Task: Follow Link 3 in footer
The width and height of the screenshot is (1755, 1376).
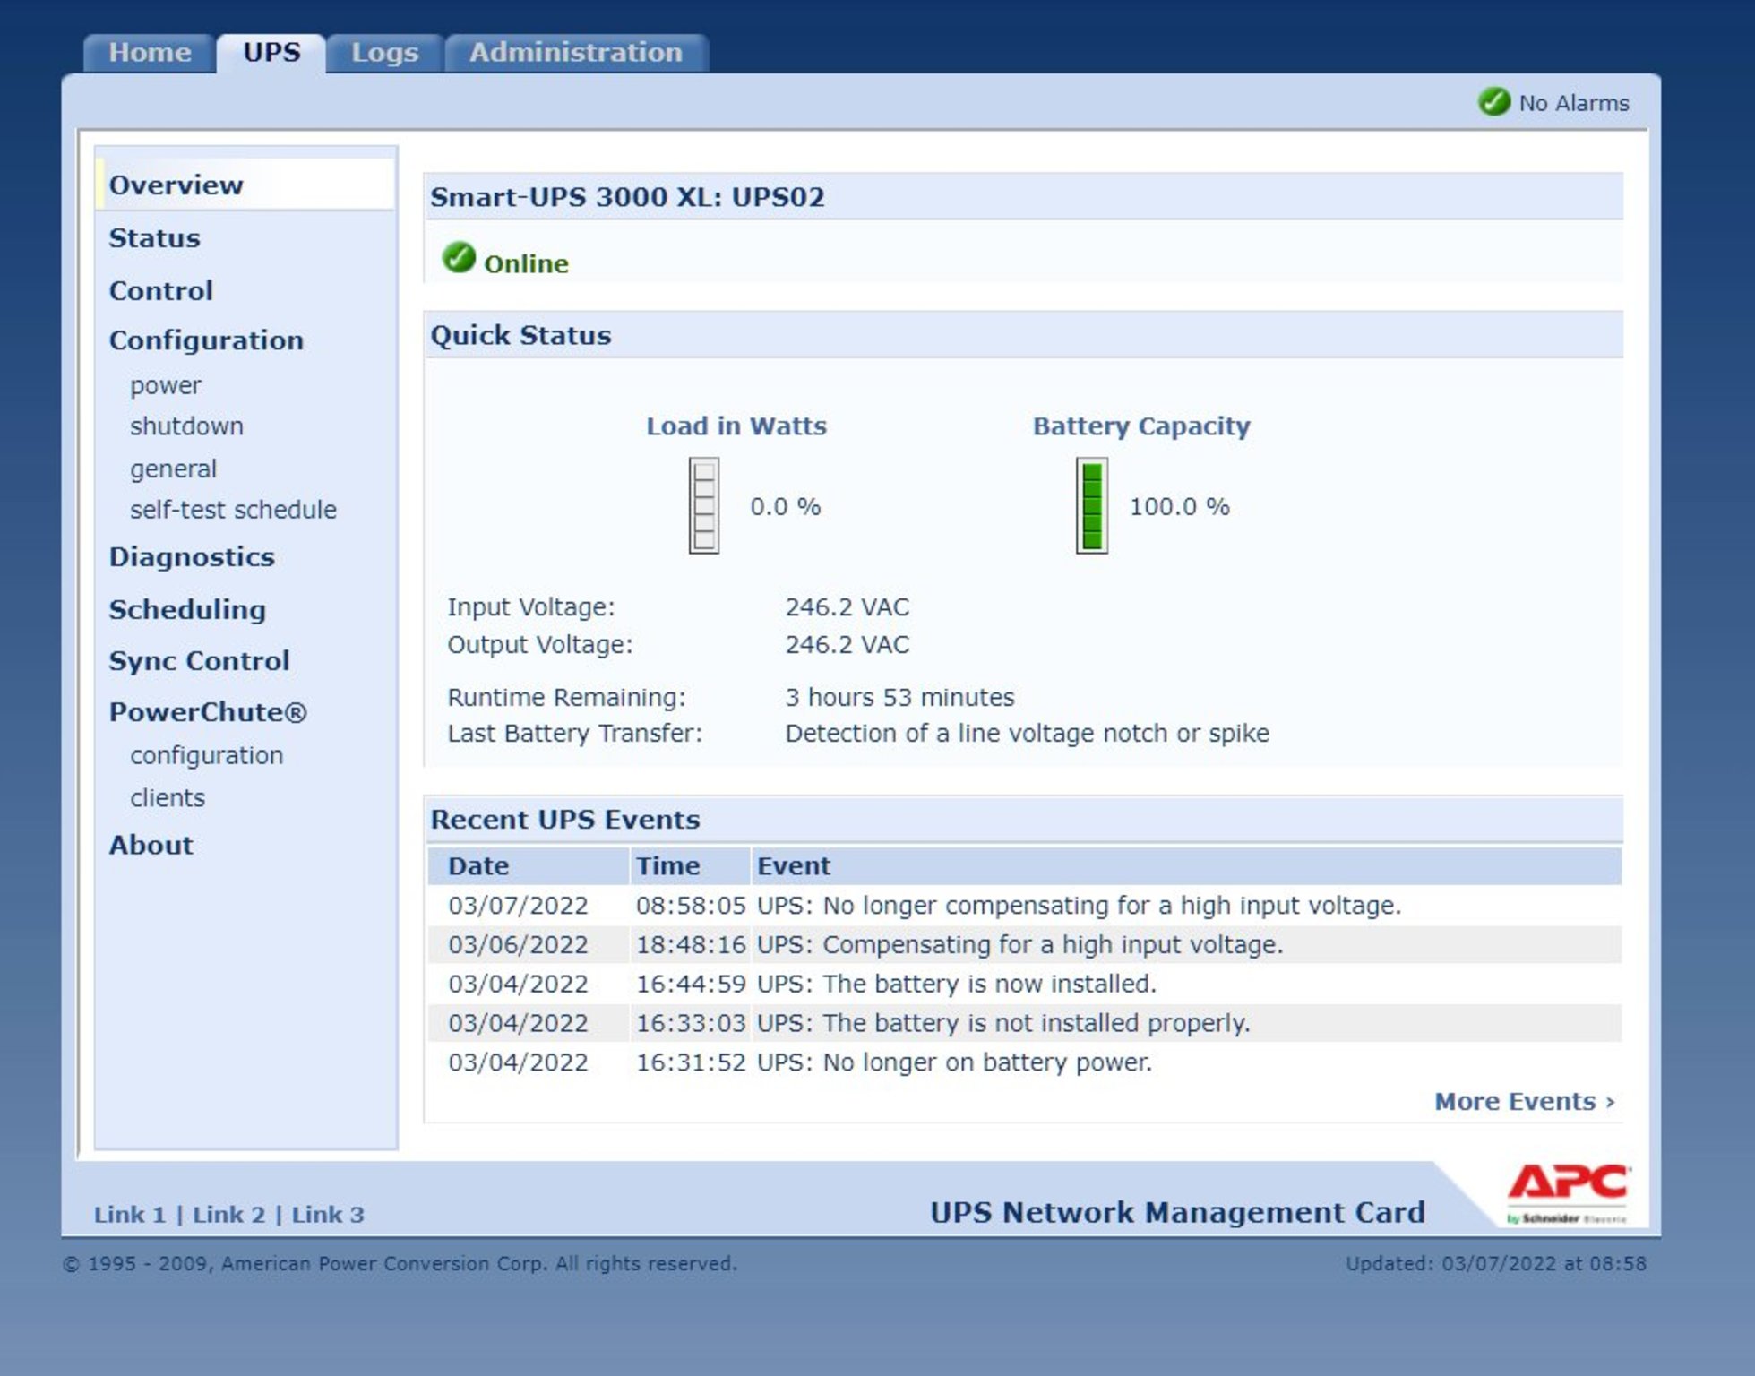Action: coord(328,1215)
